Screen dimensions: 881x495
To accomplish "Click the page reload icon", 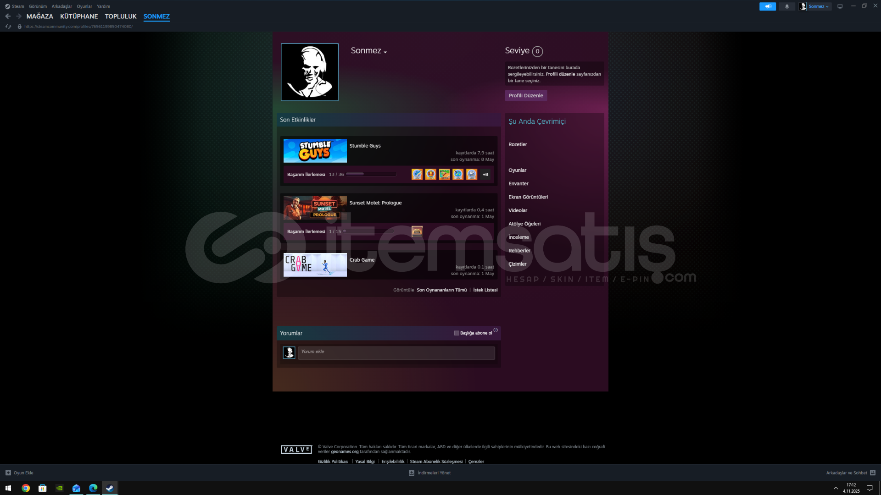I will click(x=8, y=27).
